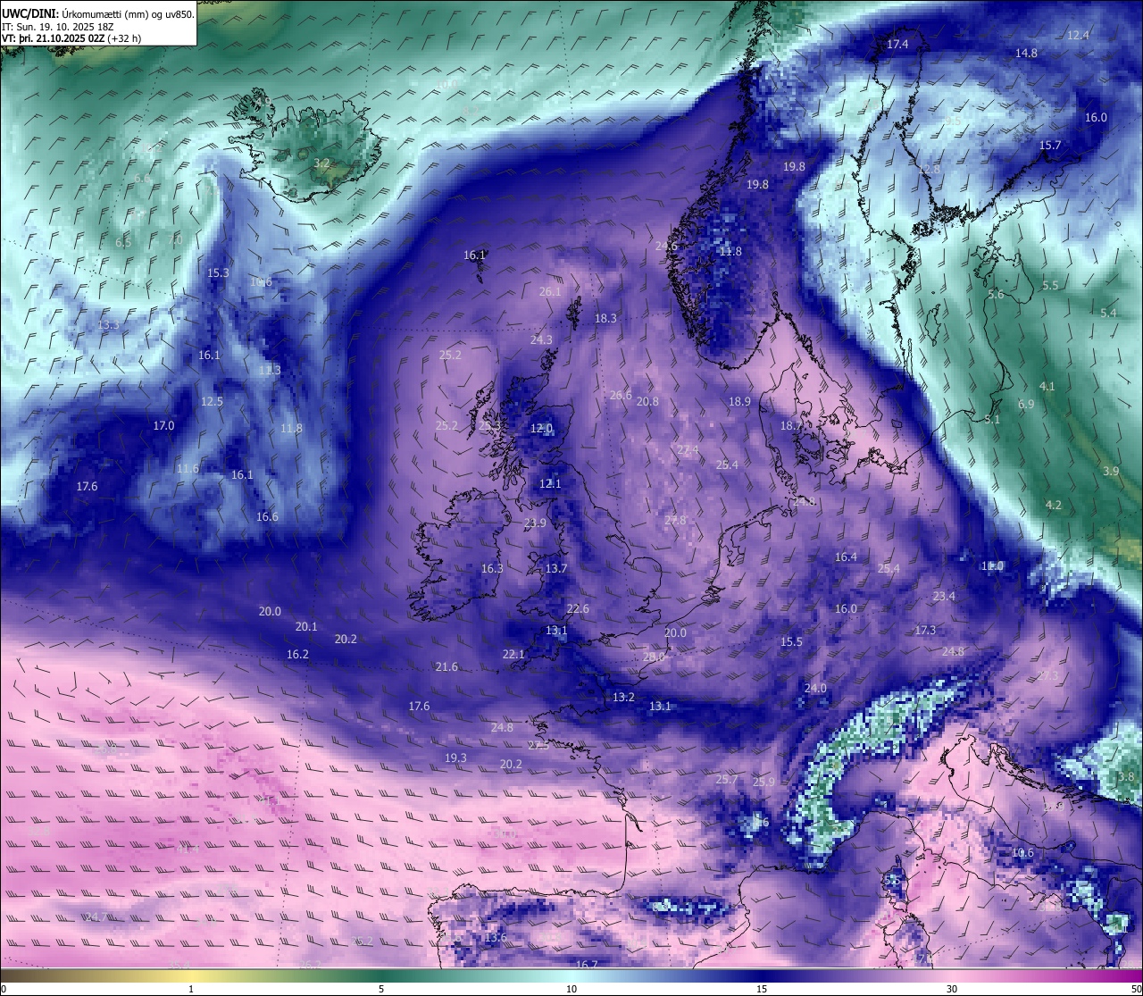Click the 20.8 value label

click(x=647, y=402)
